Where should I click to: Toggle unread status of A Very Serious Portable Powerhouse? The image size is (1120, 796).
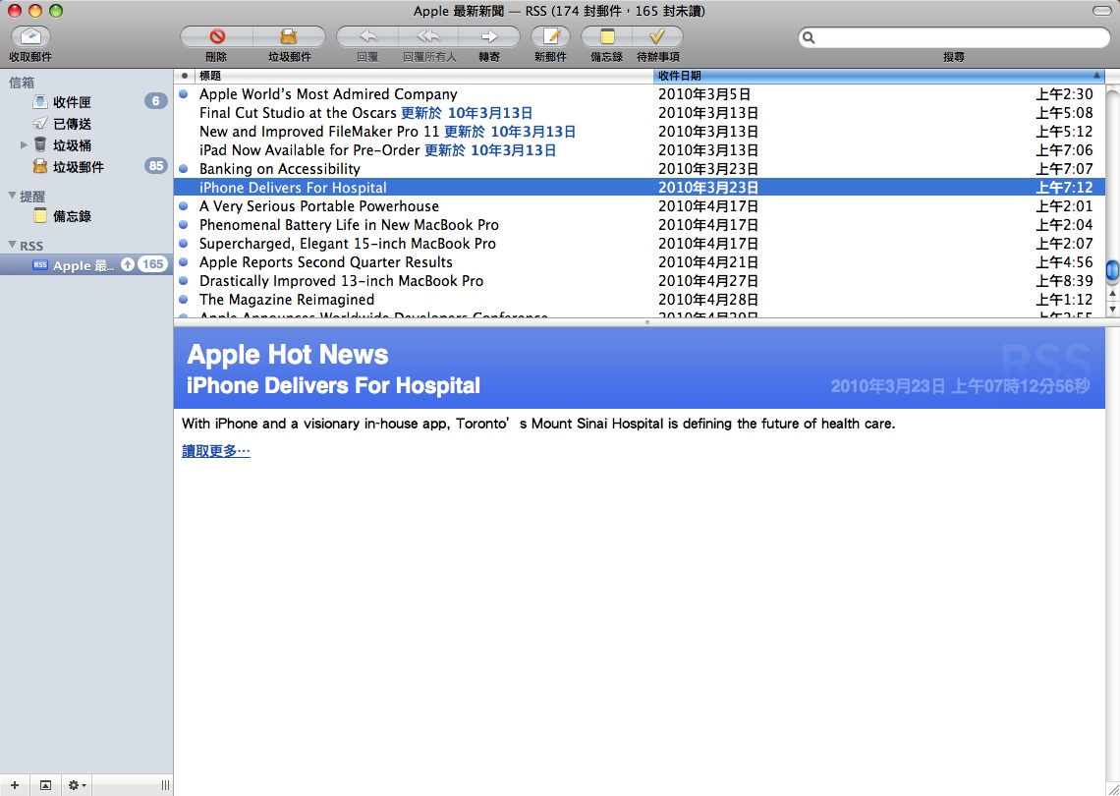click(x=183, y=206)
